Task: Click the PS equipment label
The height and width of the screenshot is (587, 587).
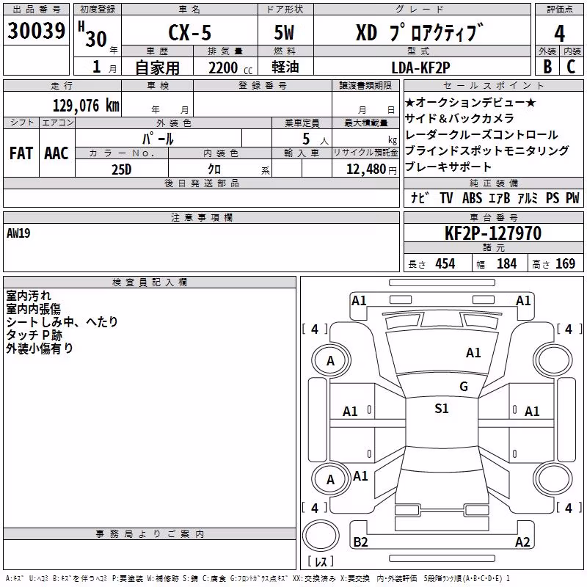Action: pyautogui.click(x=553, y=197)
